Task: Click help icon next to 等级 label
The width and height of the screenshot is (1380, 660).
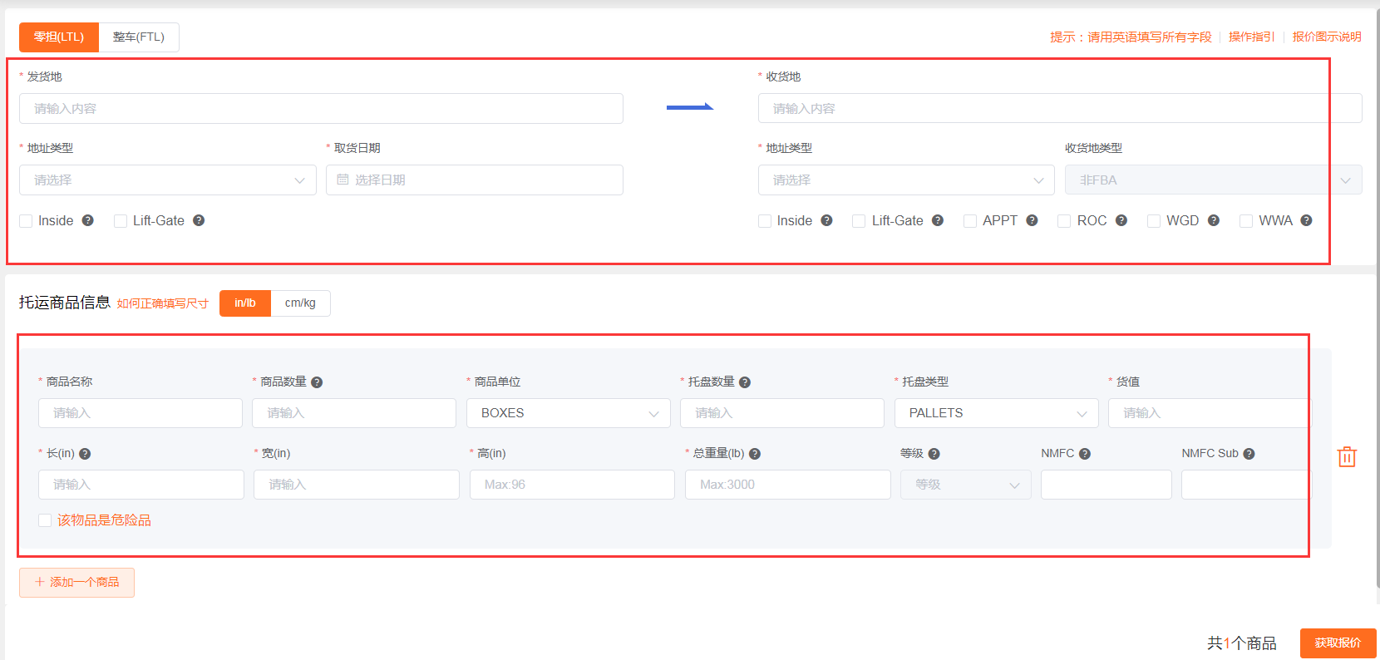Action: (934, 454)
